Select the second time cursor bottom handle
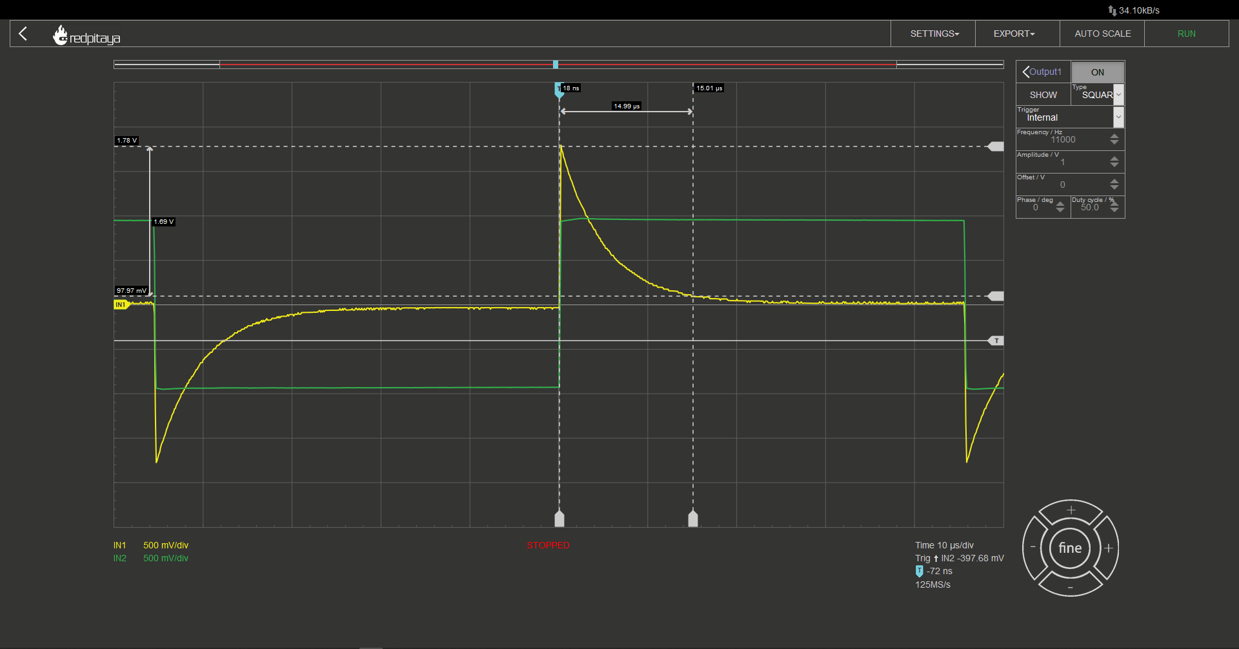 693,518
